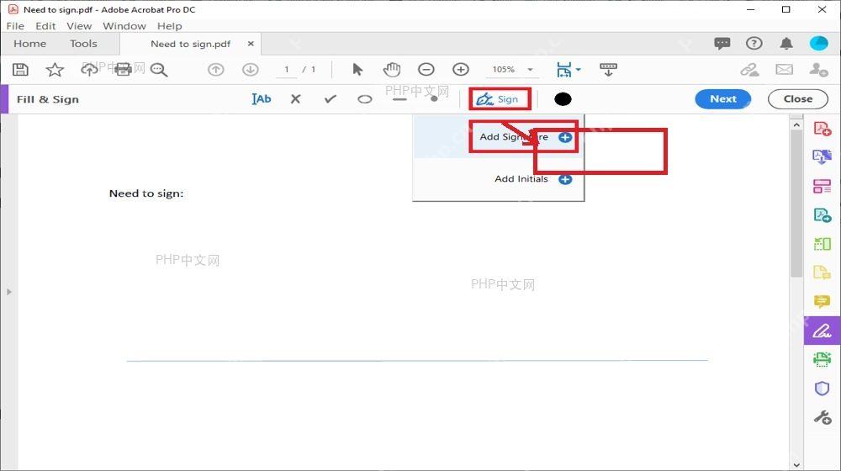The height and width of the screenshot is (471, 841).
Task: Open the Organize Pages sidebar tool
Action: pyautogui.click(x=822, y=186)
